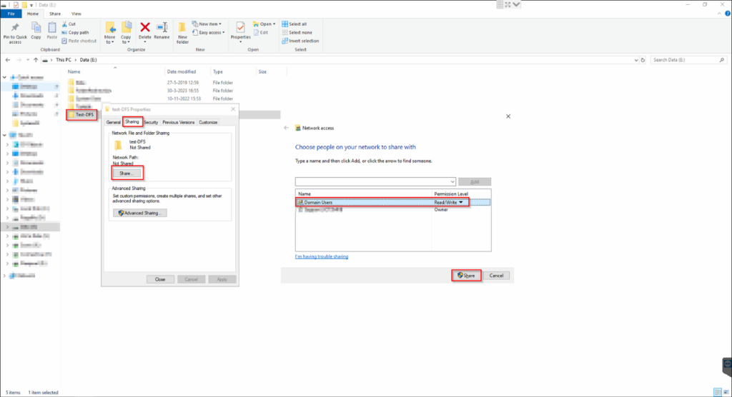The width and height of the screenshot is (732, 397).
Task: Click the Rename icon in Organize group
Action: point(162,29)
